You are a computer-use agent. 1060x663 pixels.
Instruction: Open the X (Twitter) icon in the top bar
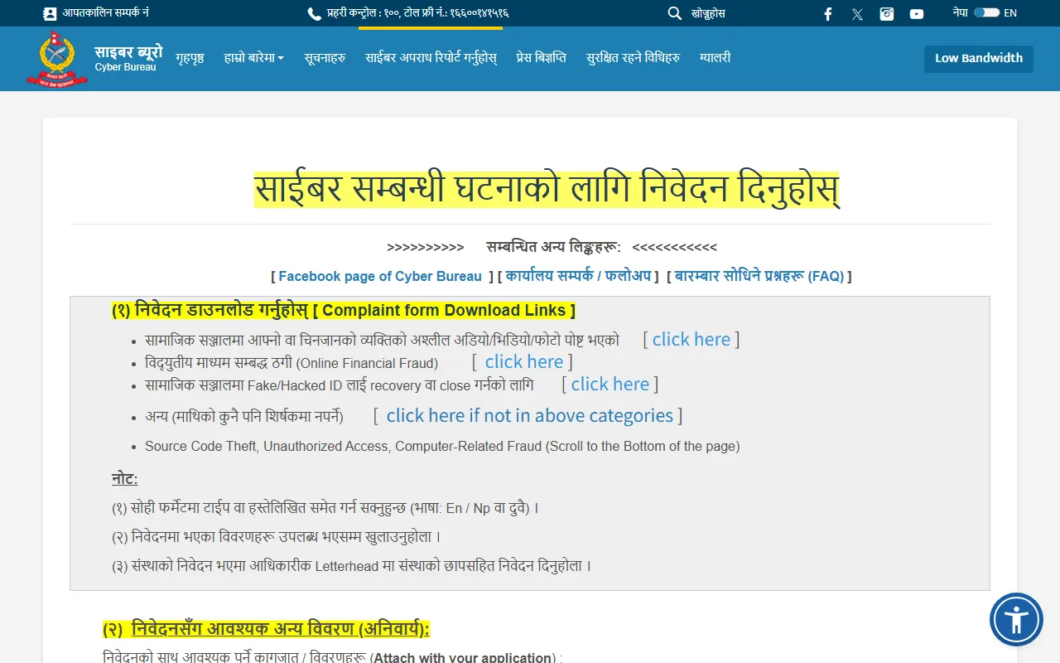click(x=857, y=13)
